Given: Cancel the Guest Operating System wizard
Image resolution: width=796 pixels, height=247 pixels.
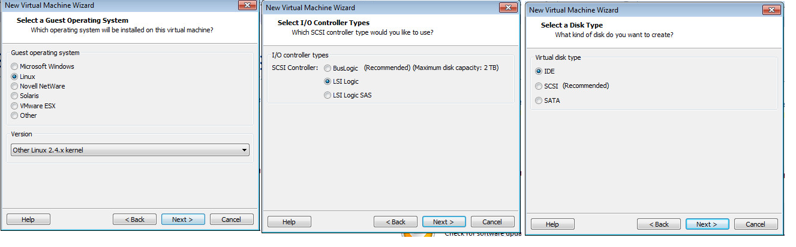Looking at the screenshot, I should pyautogui.click(x=232, y=219).
